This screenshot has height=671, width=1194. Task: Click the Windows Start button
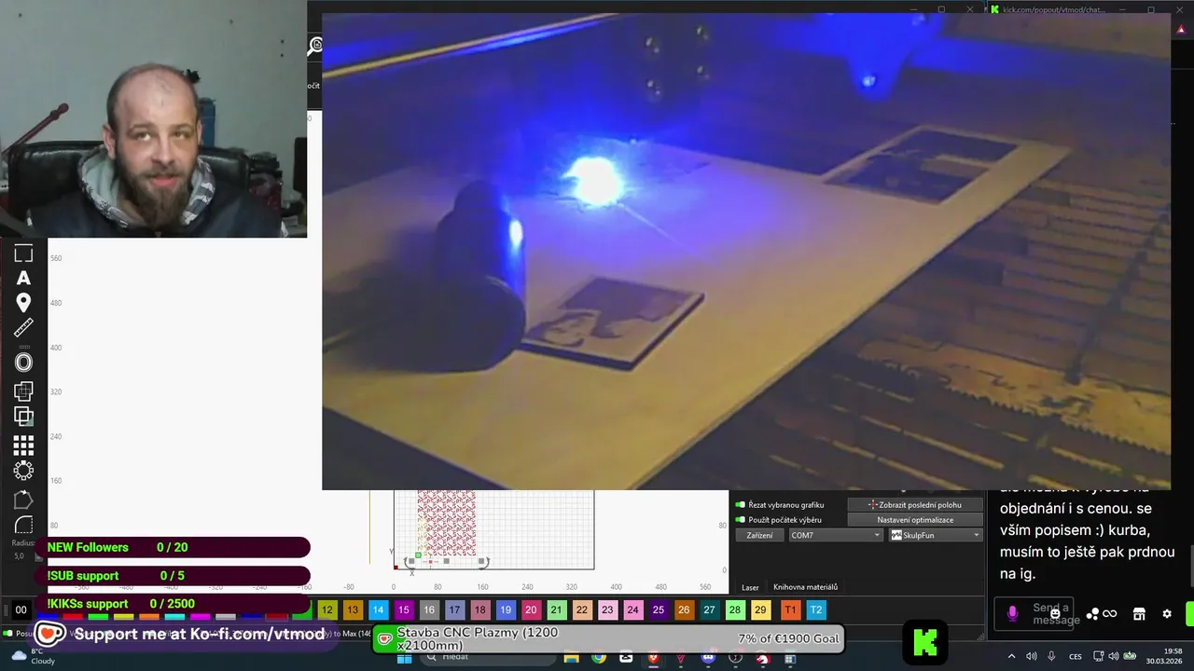pyautogui.click(x=405, y=658)
